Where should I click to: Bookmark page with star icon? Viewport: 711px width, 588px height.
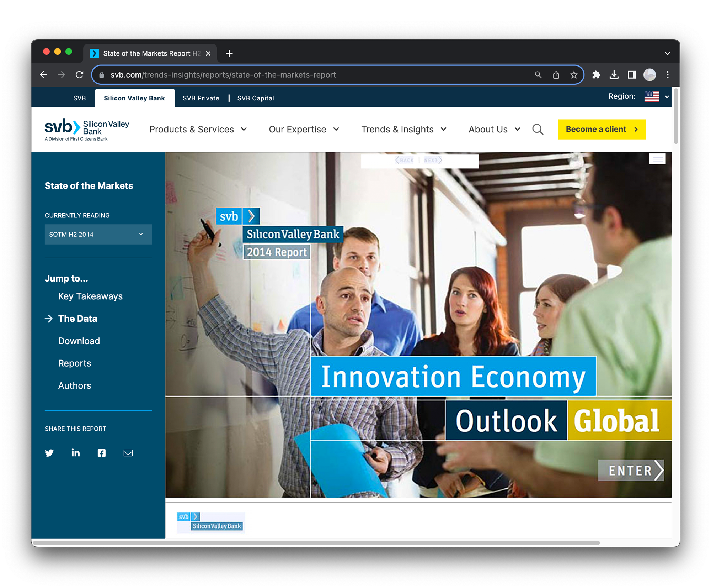[x=574, y=75]
